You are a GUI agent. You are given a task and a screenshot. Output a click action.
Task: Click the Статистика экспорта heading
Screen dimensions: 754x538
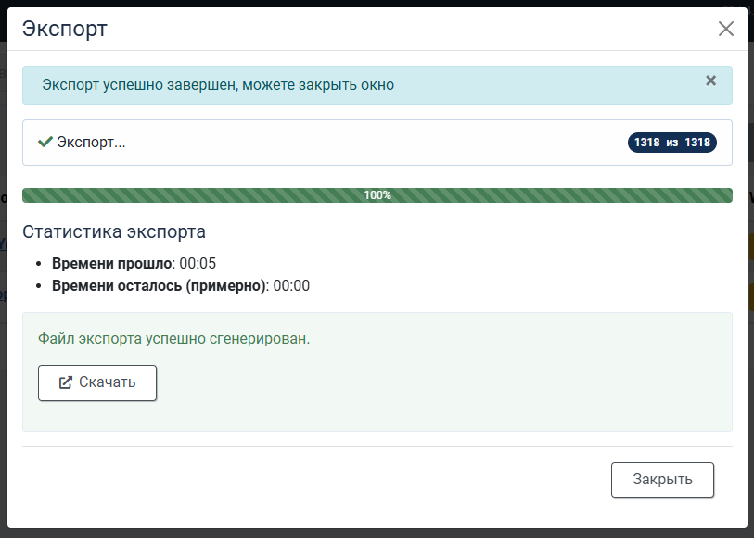[x=114, y=231]
